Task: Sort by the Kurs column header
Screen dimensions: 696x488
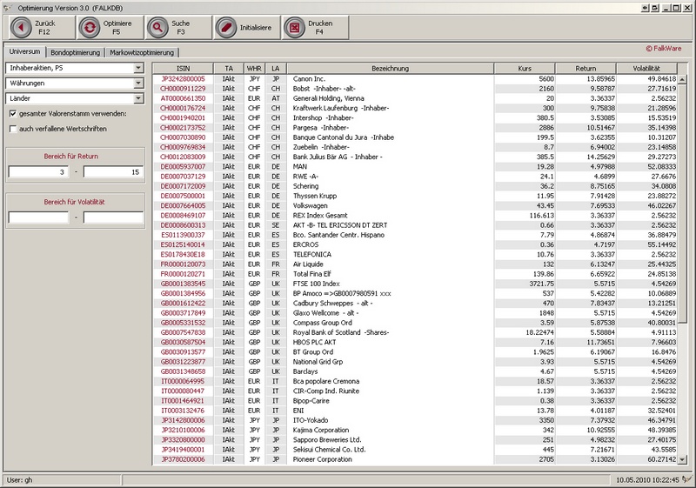Action: (x=525, y=69)
